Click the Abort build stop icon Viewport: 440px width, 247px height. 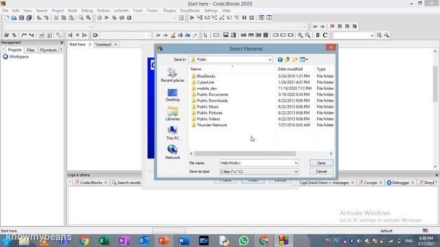pyautogui.click(x=129, y=18)
